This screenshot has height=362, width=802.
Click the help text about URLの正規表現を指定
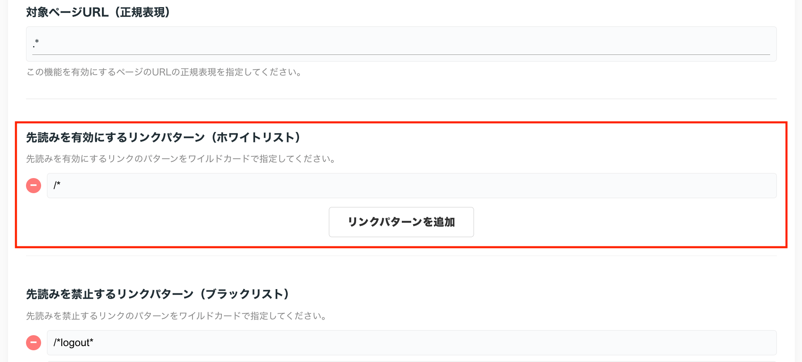tap(164, 72)
